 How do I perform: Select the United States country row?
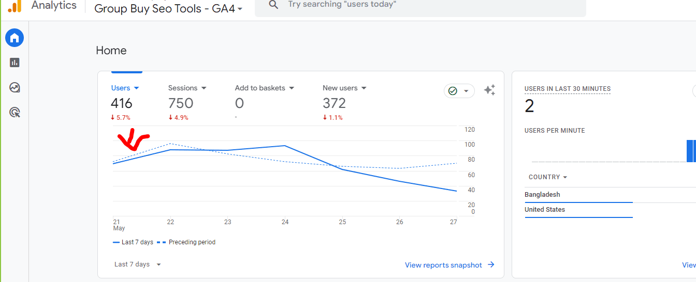click(x=610, y=210)
